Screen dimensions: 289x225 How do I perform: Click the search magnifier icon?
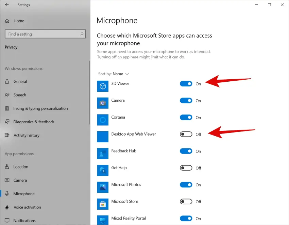(82, 34)
